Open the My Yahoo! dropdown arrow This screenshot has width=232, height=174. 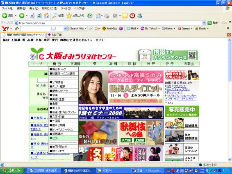tap(159, 28)
